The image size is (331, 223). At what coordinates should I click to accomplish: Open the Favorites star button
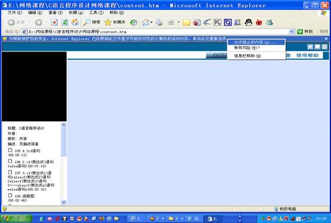(x=115, y=22)
